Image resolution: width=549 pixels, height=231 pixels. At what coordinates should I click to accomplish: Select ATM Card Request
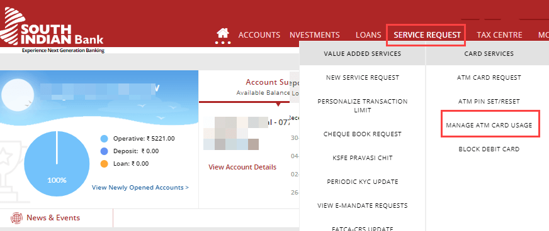489,77
